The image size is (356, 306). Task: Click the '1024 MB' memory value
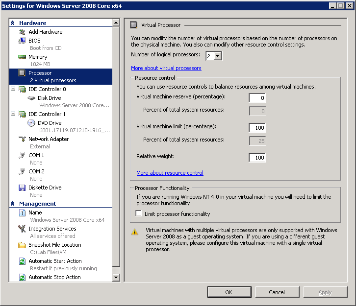[x=40, y=64]
